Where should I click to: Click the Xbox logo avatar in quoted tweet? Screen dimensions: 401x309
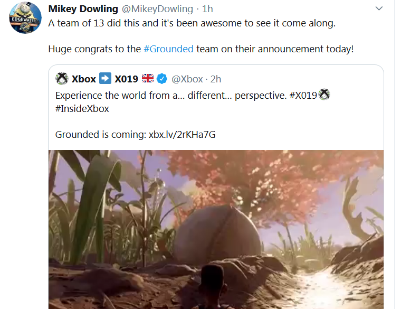pos(62,79)
